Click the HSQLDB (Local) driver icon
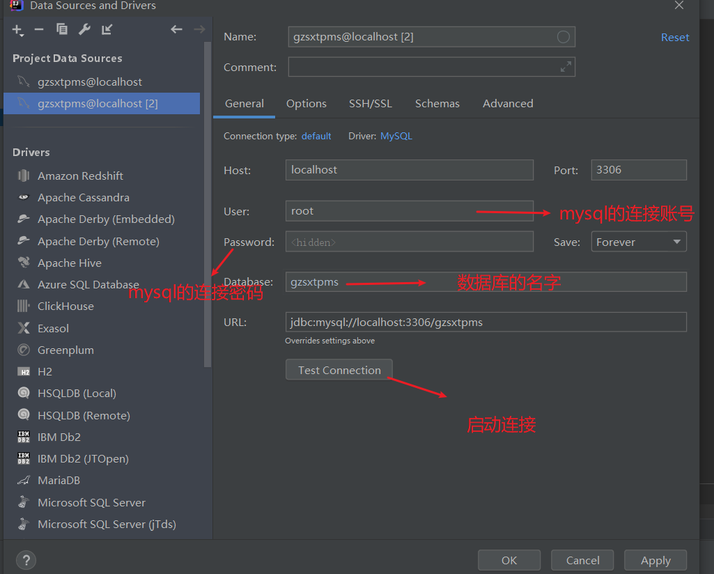Image resolution: width=714 pixels, height=574 pixels. (x=24, y=393)
